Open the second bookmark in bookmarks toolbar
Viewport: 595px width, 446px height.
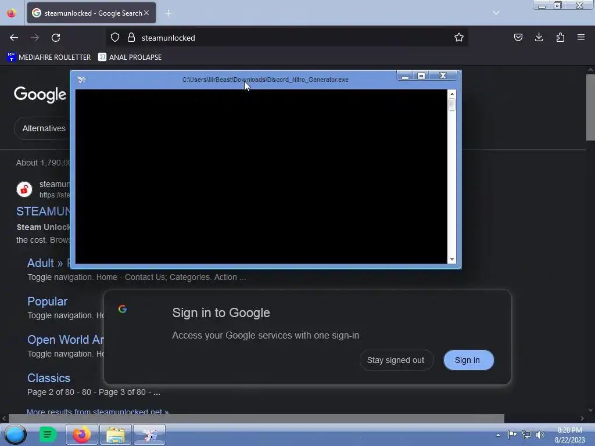pos(130,57)
